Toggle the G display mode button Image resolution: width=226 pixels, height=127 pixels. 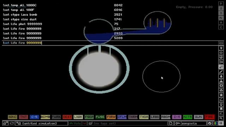tap(221, 8)
